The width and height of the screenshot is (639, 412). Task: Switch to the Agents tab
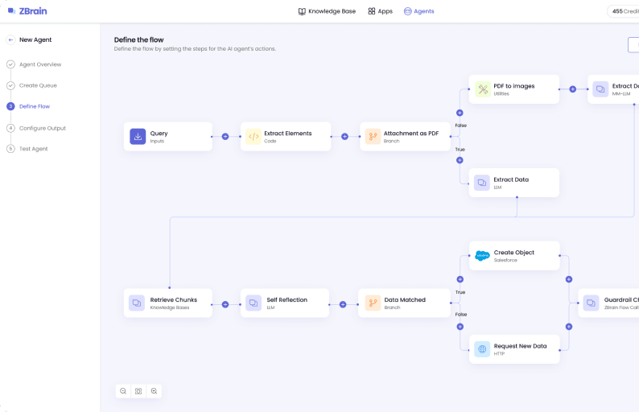[419, 11]
